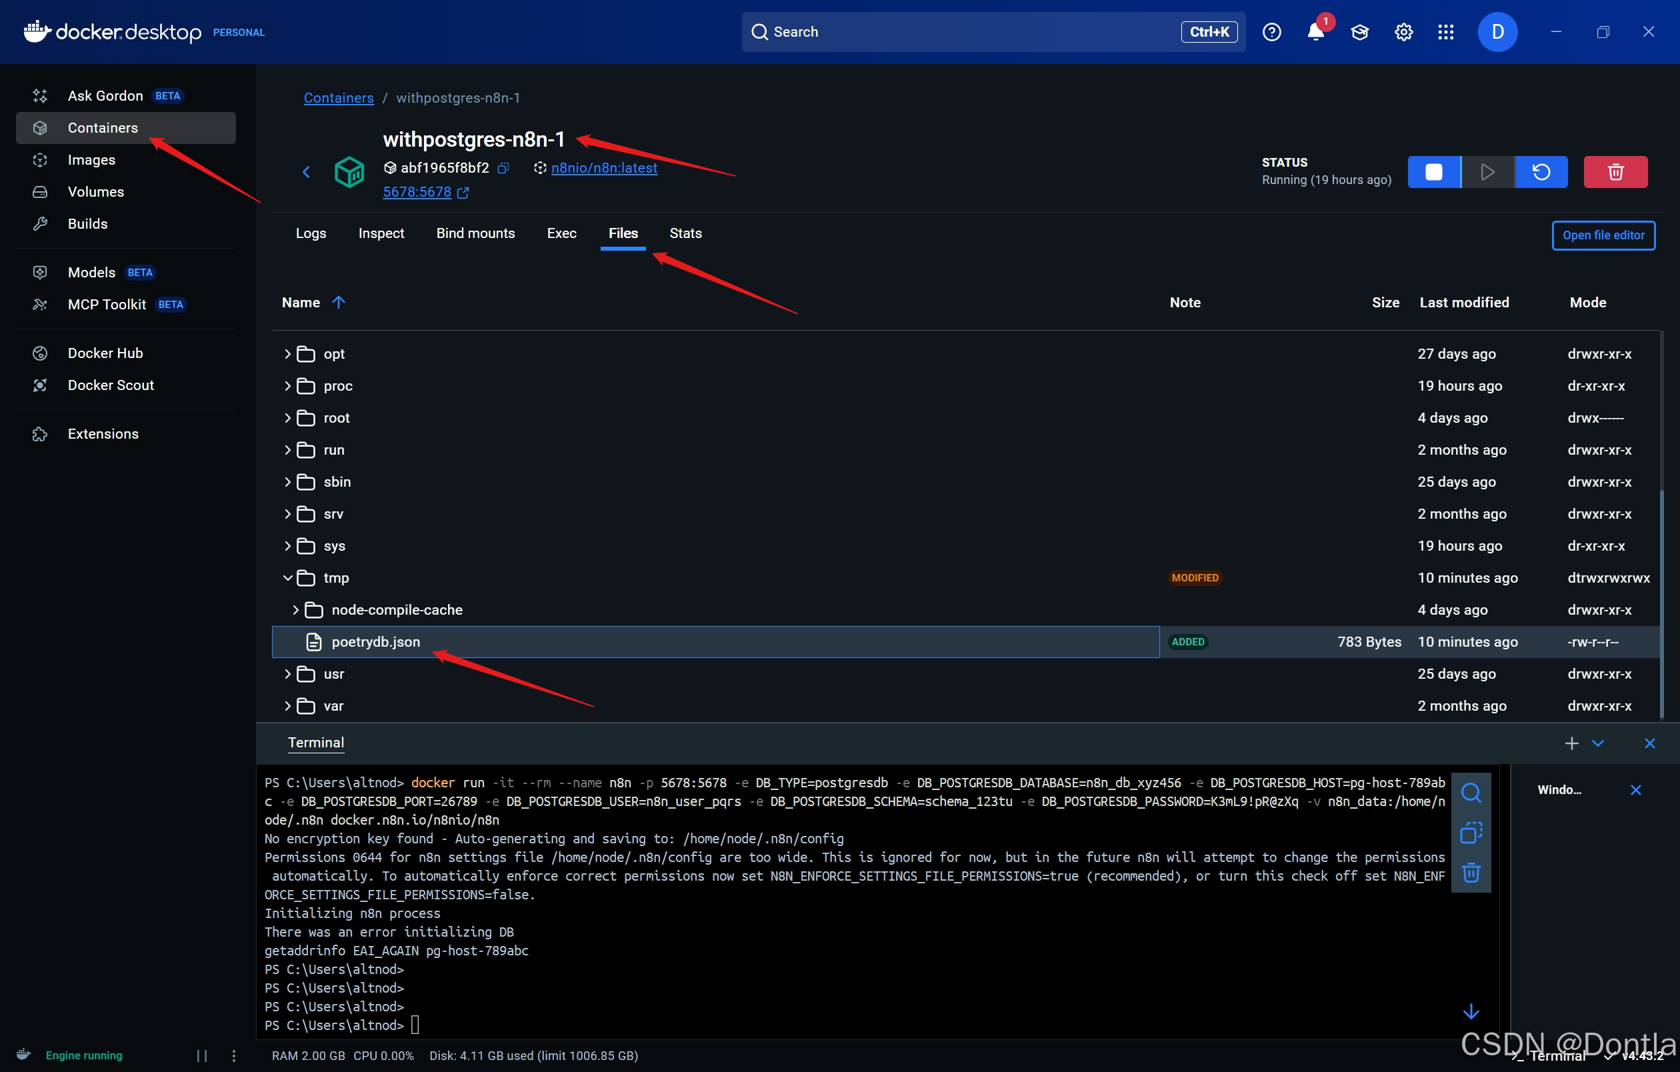This screenshot has width=1680, height=1072.
Task: Switch to the Bind mounts tab
Action: (x=475, y=233)
